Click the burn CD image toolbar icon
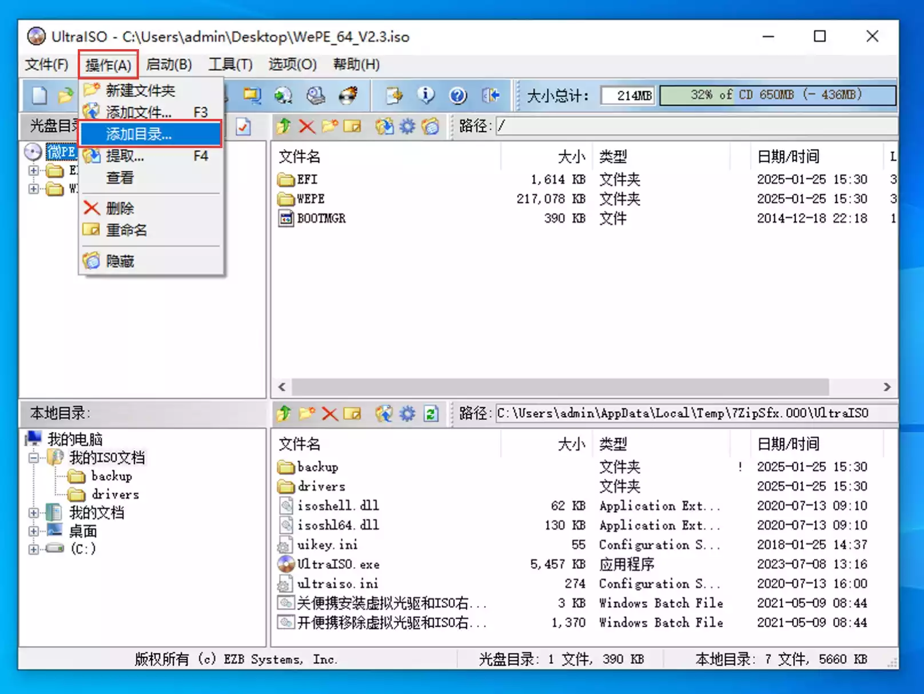Image resolution: width=924 pixels, height=694 pixels. point(348,95)
